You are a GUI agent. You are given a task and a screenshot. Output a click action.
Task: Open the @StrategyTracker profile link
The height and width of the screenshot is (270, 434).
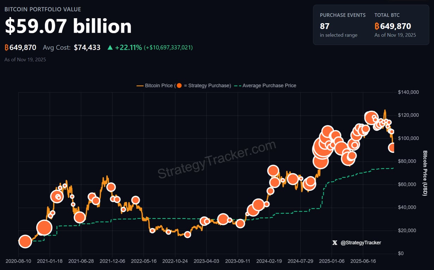click(x=360, y=243)
